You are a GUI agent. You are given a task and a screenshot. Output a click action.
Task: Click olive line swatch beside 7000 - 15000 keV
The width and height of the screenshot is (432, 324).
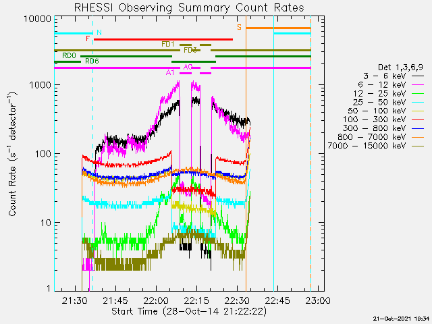click(x=418, y=146)
